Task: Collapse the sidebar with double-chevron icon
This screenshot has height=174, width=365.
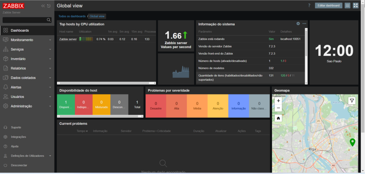Action: 43,6
